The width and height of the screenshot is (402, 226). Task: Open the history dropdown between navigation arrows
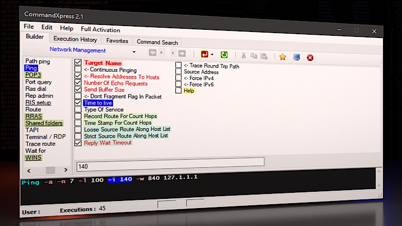click(173, 53)
